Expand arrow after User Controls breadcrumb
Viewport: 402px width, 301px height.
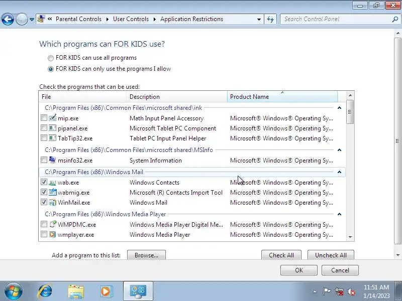[x=155, y=19]
